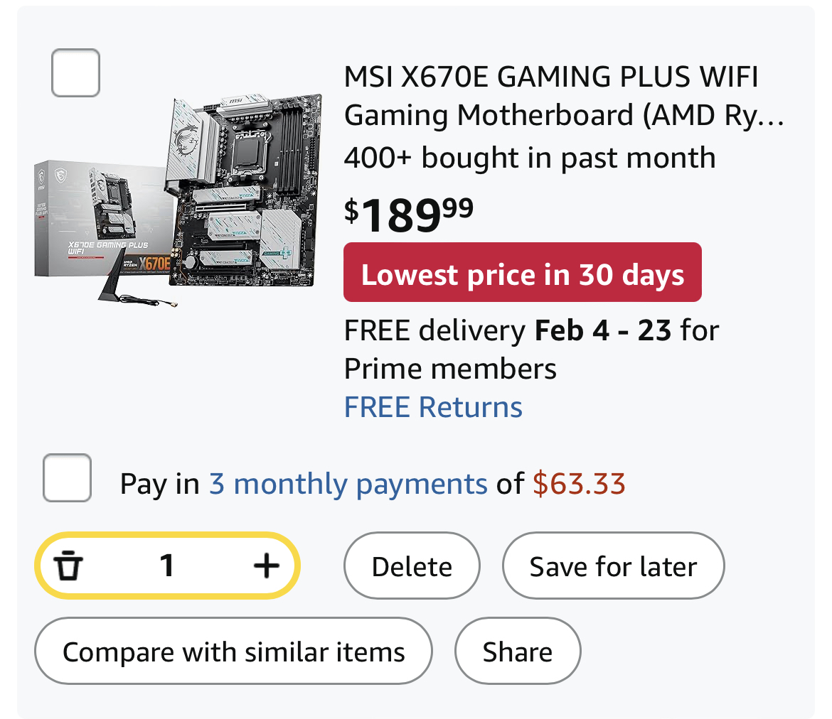The height and width of the screenshot is (719, 832).
Task: Increase quantity with the plus icon
Action: pyautogui.click(x=267, y=566)
